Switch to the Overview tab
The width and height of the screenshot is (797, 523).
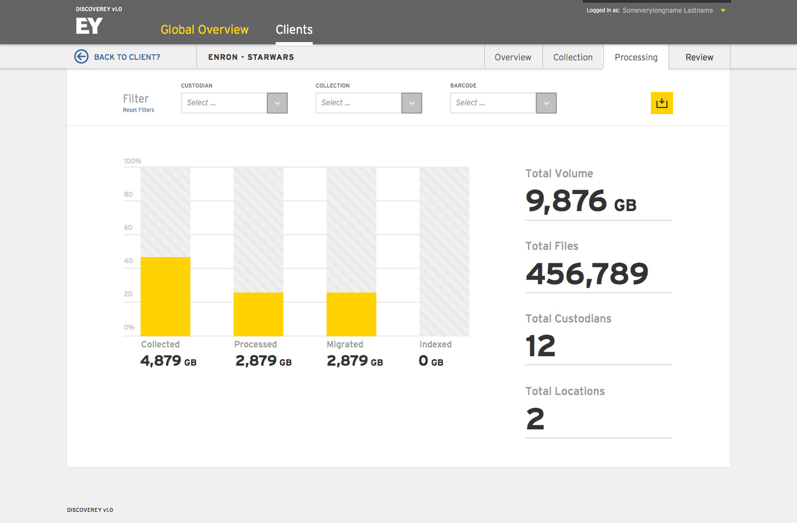point(513,57)
